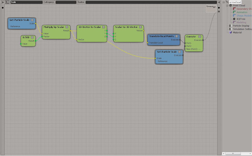The width and height of the screenshot is (252, 156).
Task: Open the Translate local Points node menu icon
Action: pyautogui.click(x=177, y=36)
